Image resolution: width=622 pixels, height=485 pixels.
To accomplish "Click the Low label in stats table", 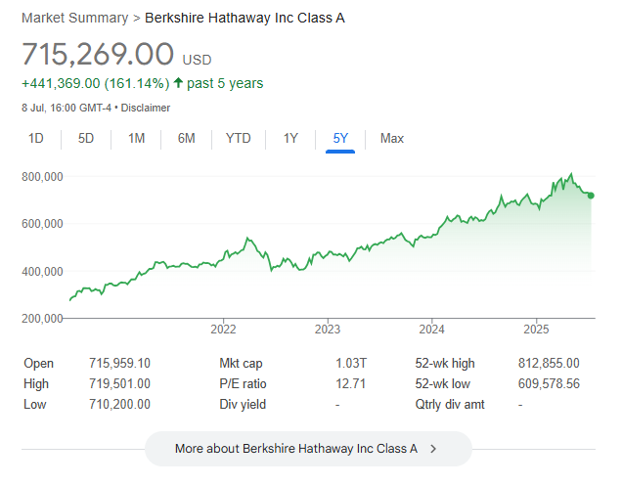I will coord(35,405).
